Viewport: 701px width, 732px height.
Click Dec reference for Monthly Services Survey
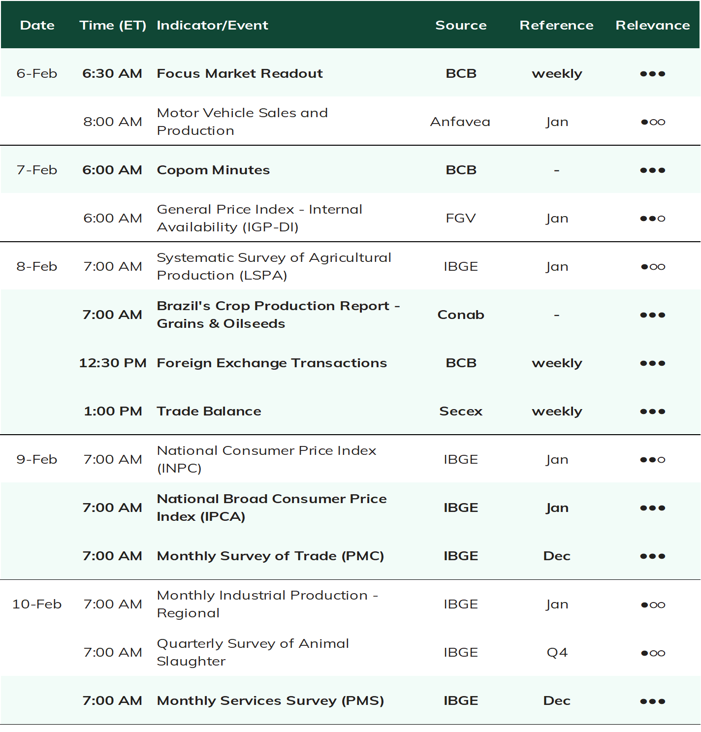click(x=557, y=700)
